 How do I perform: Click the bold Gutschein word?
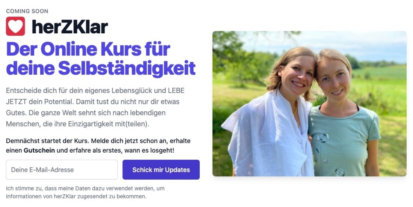coord(39,150)
